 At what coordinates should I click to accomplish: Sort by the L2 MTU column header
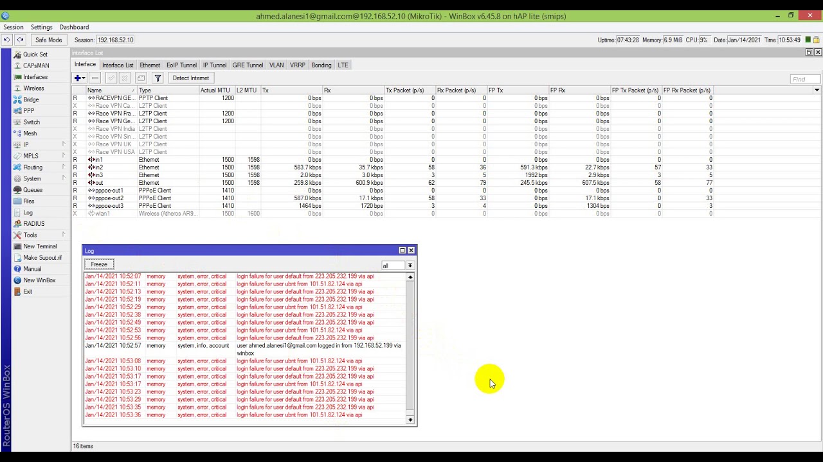coord(248,90)
